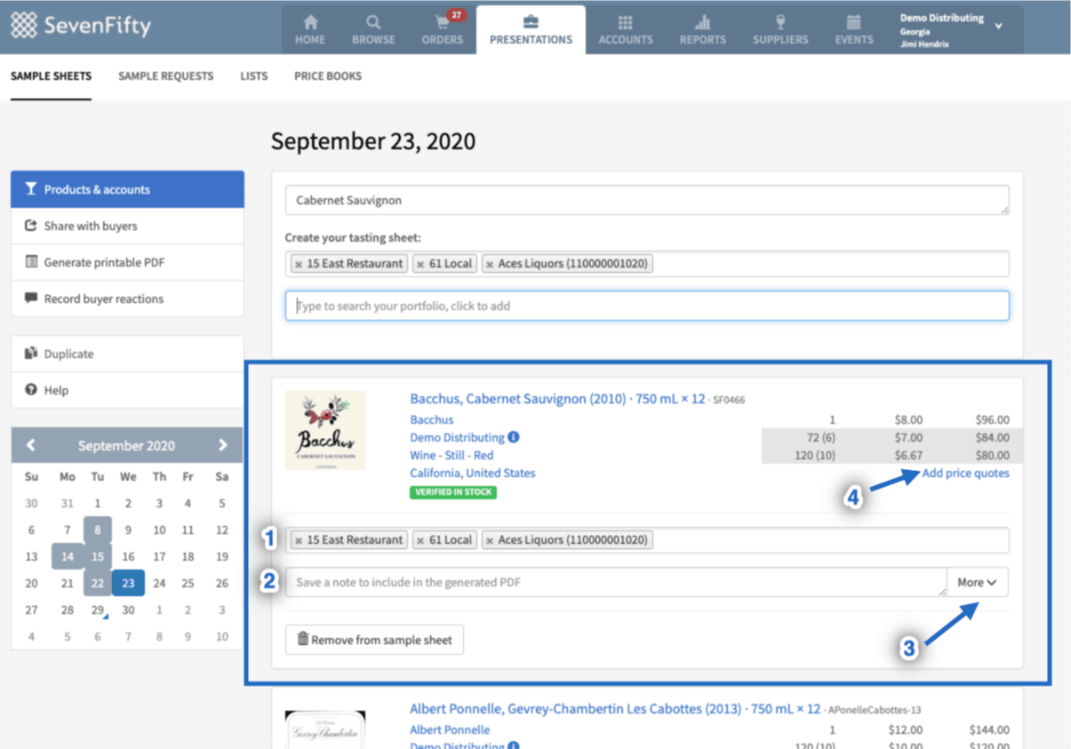Focus the portfolio search field
This screenshot has height=749, width=1071.
point(647,306)
